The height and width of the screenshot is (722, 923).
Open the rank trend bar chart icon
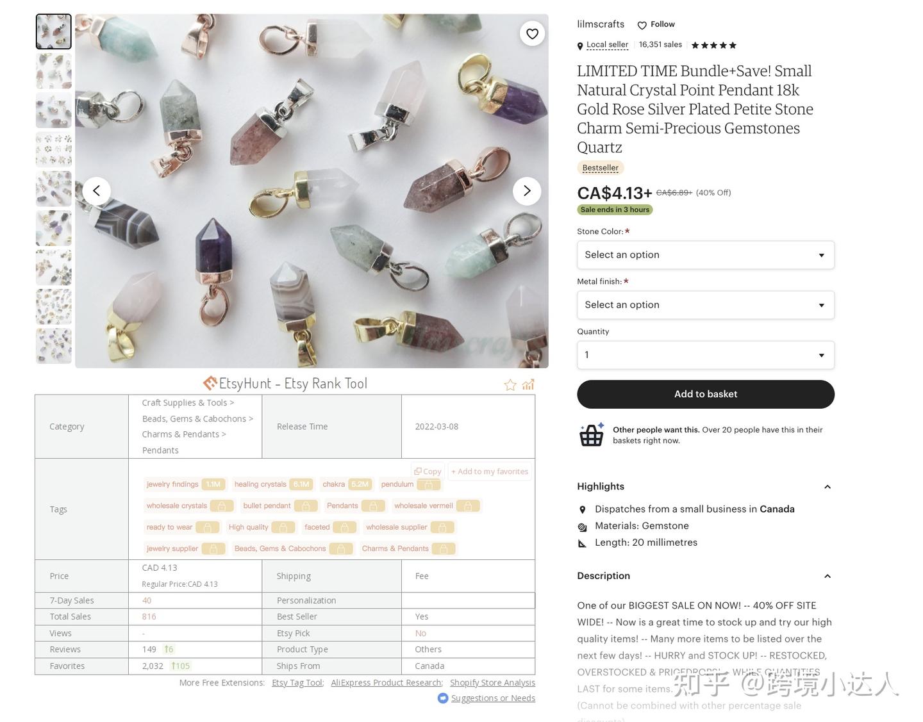point(528,384)
